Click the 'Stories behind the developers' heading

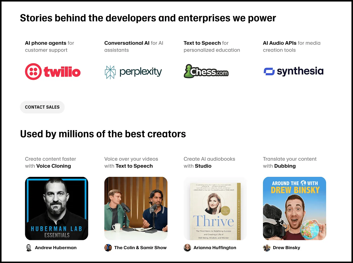click(148, 18)
